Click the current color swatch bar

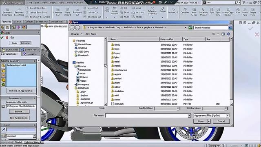coord(21,129)
